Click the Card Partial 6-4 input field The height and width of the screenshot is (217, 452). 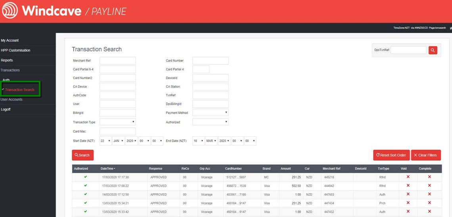pyautogui.click(x=118, y=69)
